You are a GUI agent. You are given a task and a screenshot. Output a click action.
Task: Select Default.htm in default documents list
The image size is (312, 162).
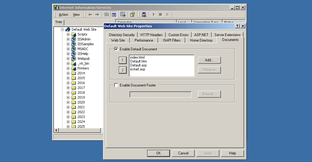click(x=139, y=61)
